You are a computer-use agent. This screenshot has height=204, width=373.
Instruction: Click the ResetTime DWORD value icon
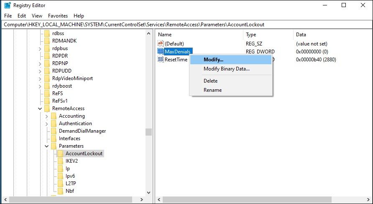tap(161, 59)
